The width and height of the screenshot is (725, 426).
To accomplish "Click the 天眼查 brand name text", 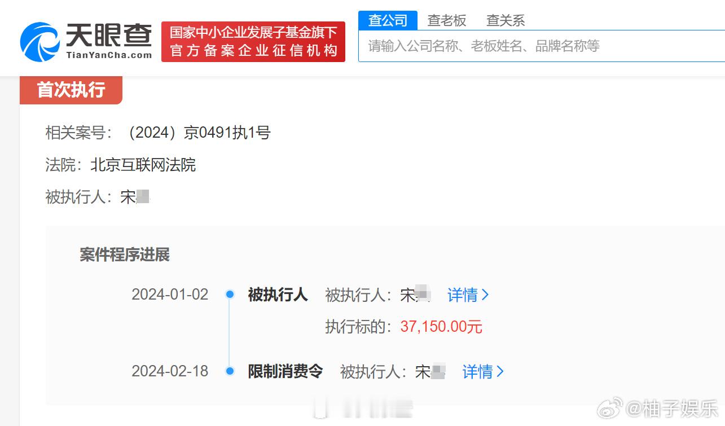I will 109,36.
